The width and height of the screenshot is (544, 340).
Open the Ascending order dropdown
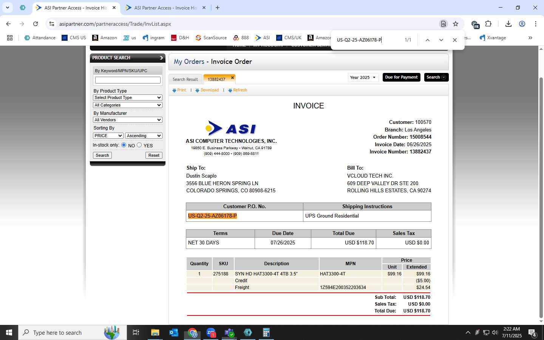click(144, 136)
